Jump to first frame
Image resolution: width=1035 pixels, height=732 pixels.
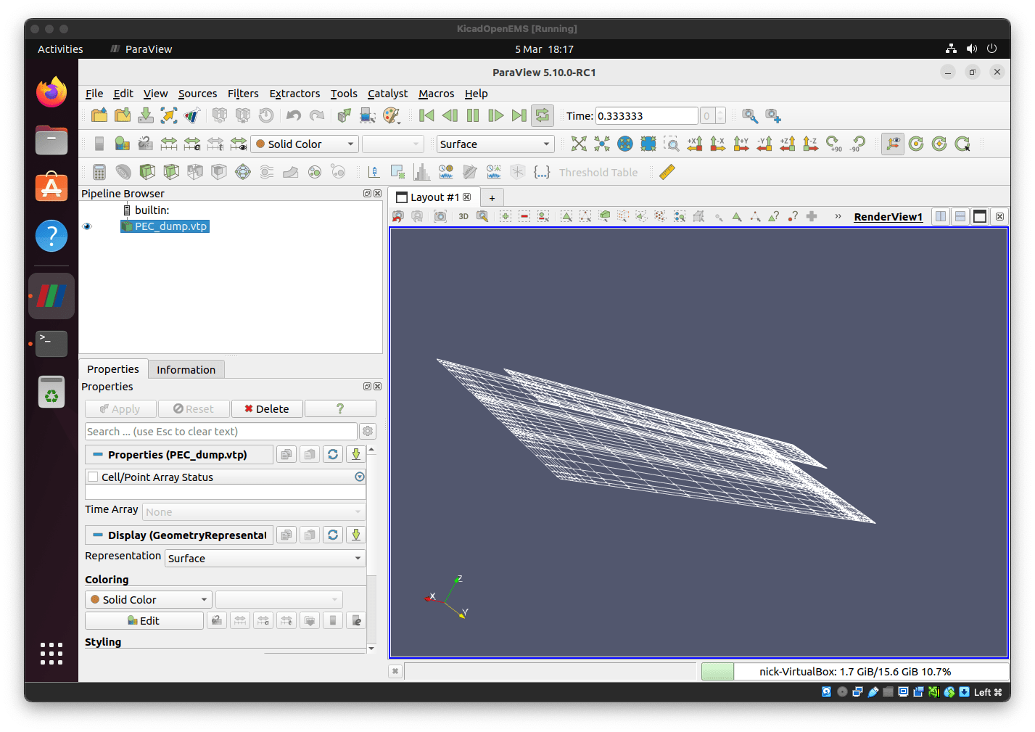(427, 115)
